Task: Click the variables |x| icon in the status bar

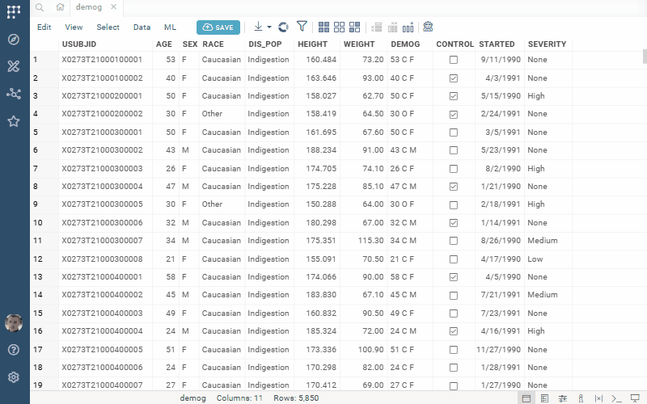Action: coord(598,398)
